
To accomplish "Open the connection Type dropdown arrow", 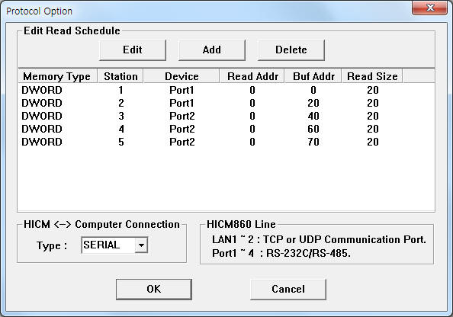I will (x=141, y=245).
